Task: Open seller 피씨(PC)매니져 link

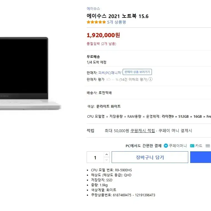Action: tap(109, 73)
